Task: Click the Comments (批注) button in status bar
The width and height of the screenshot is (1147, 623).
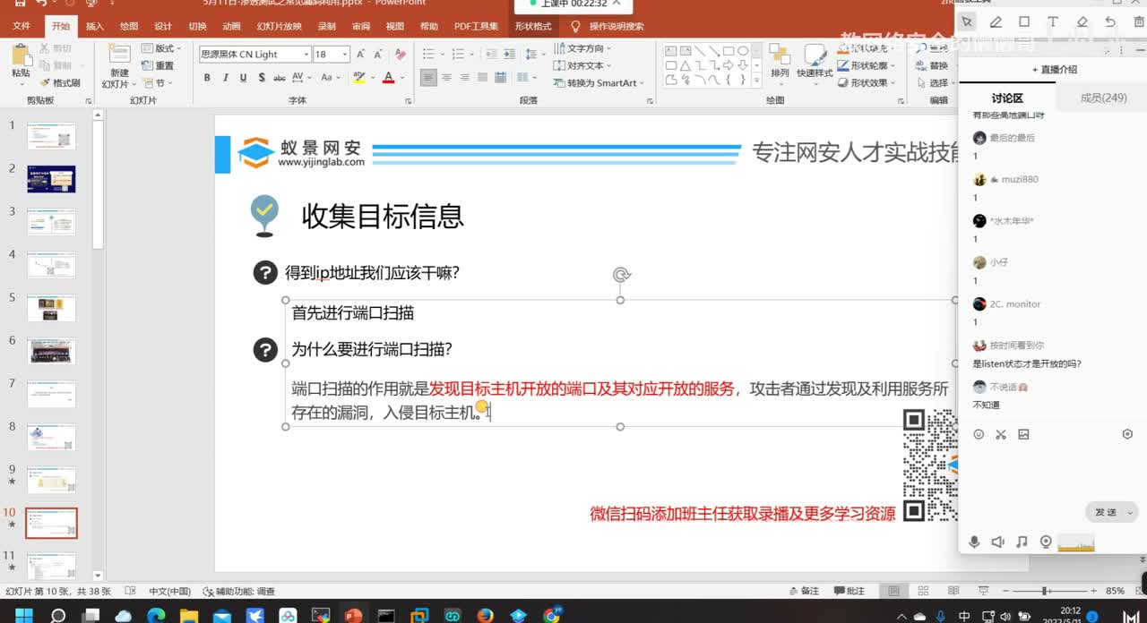Action: [x=849, y=591]
